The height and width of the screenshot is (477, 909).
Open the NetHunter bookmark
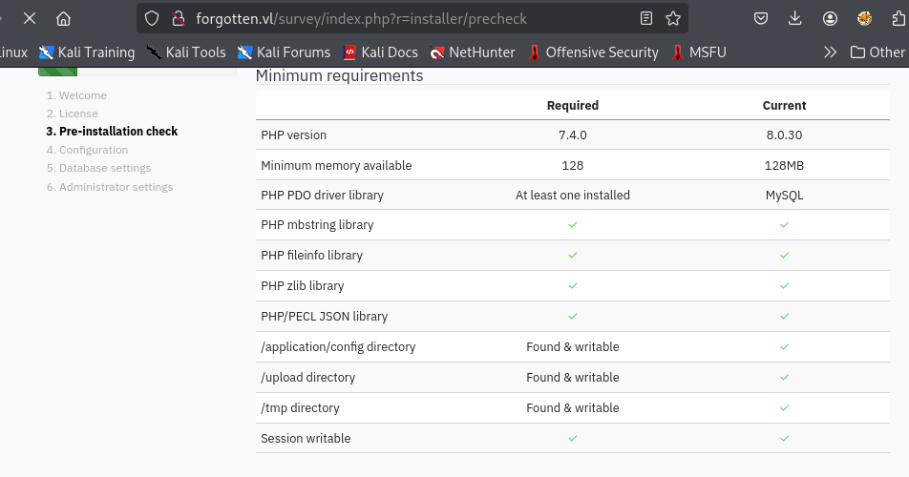point(473,52)
